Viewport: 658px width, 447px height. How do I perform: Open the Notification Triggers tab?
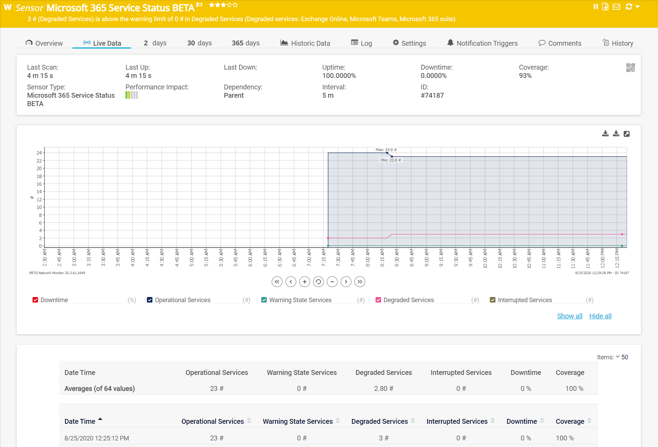(482, 43)
